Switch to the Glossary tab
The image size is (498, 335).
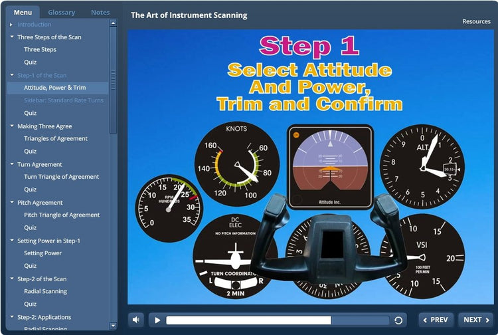pyautogui.click(x=61, y=12)
